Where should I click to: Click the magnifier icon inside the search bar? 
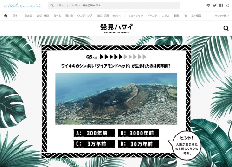pyautogui.click(x=52, y=6)
